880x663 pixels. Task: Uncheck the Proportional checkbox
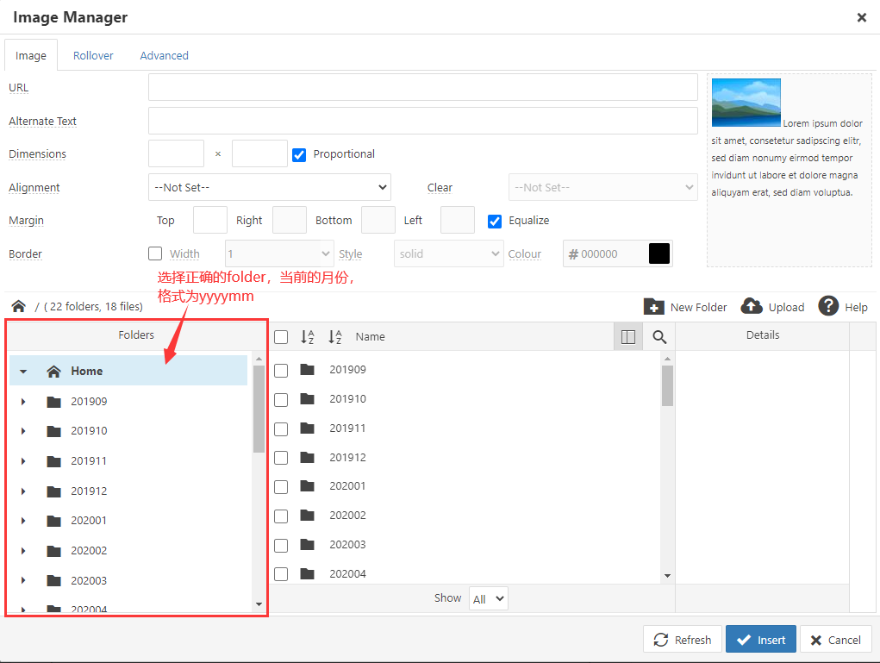tap(299, 155)
